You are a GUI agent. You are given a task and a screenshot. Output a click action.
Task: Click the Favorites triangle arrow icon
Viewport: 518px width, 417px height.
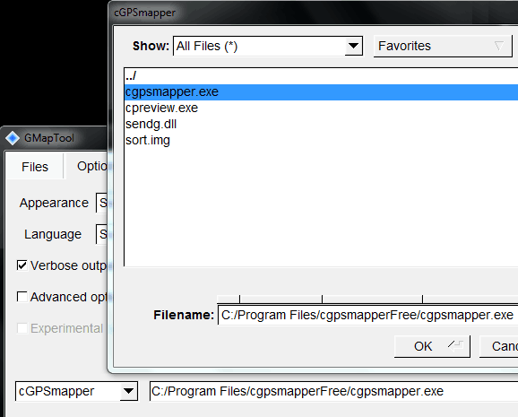(x=499, y=46)
